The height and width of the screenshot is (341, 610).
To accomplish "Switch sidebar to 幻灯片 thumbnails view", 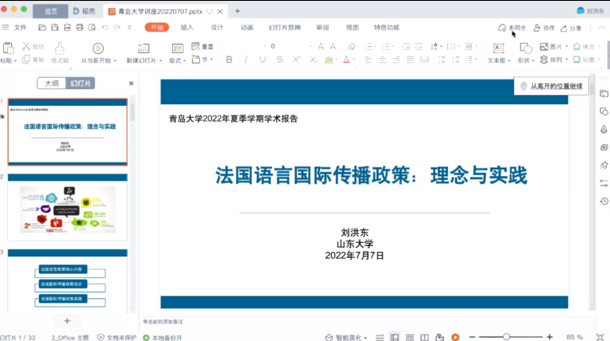I will (80, 84).
